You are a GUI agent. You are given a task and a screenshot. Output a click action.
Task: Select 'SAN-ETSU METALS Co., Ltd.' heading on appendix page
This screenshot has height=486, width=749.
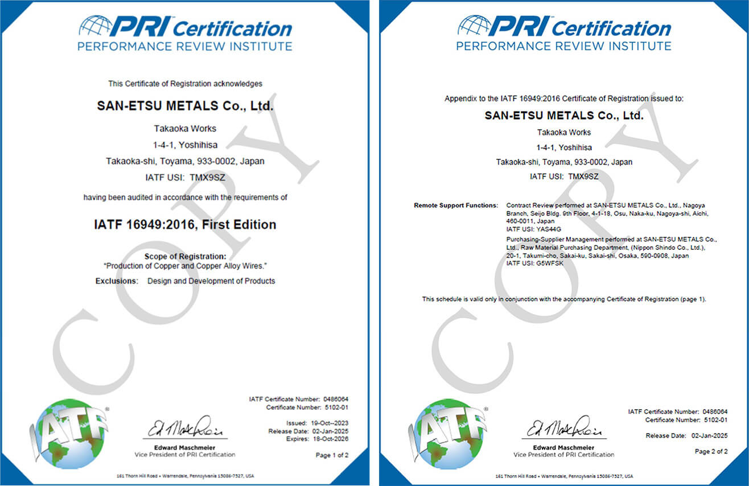(x=564, y=116)
